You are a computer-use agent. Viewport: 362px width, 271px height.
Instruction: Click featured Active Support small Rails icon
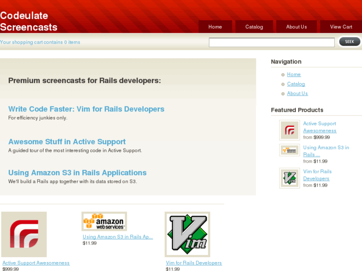289,130
